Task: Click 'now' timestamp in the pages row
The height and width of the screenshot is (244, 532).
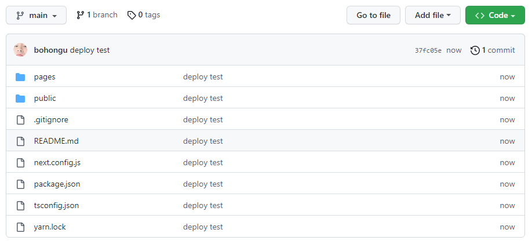Action: [x=507, y=78]
